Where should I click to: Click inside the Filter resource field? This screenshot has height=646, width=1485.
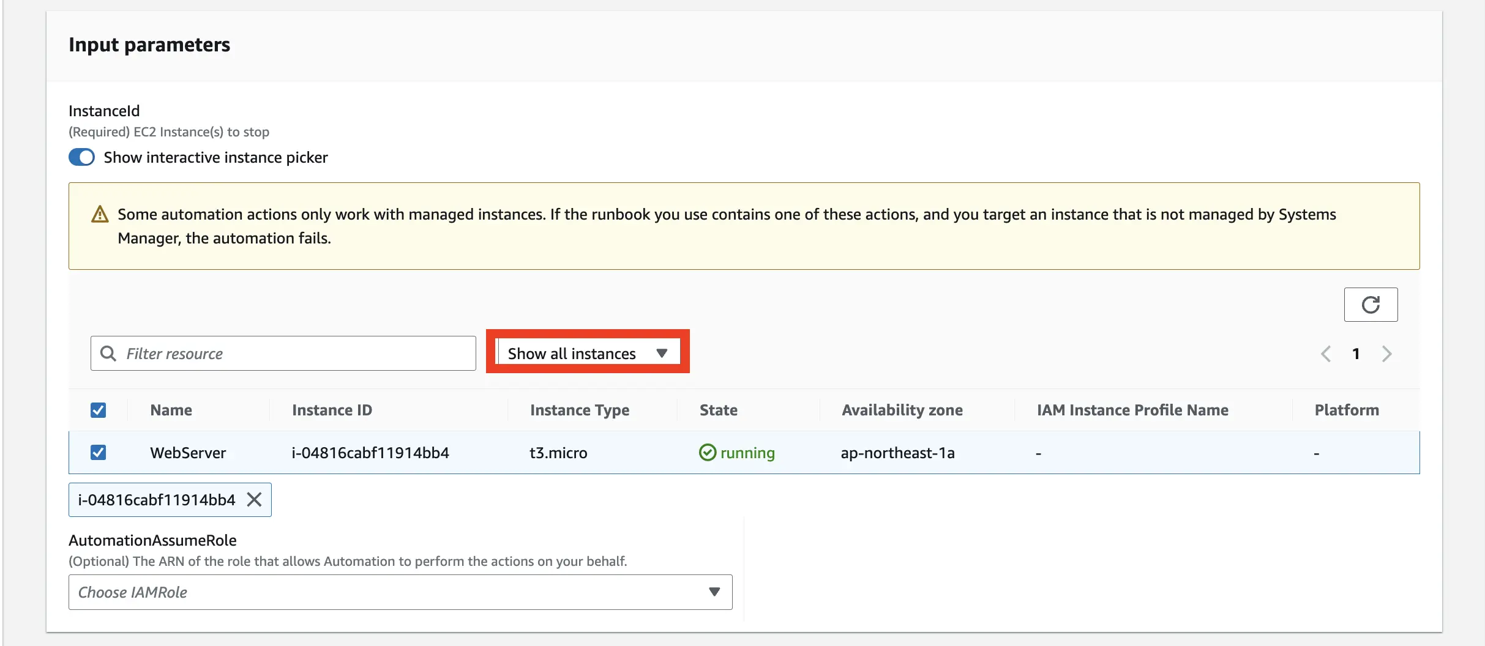[282, 353]
